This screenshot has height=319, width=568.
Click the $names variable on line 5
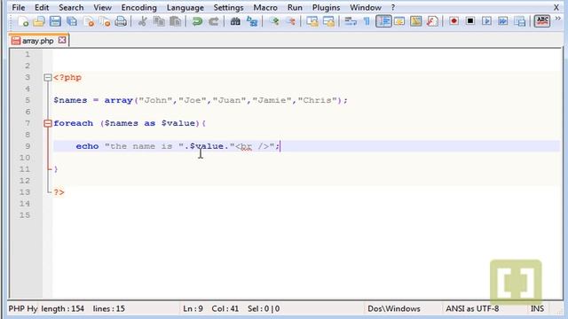click(70, 100)
